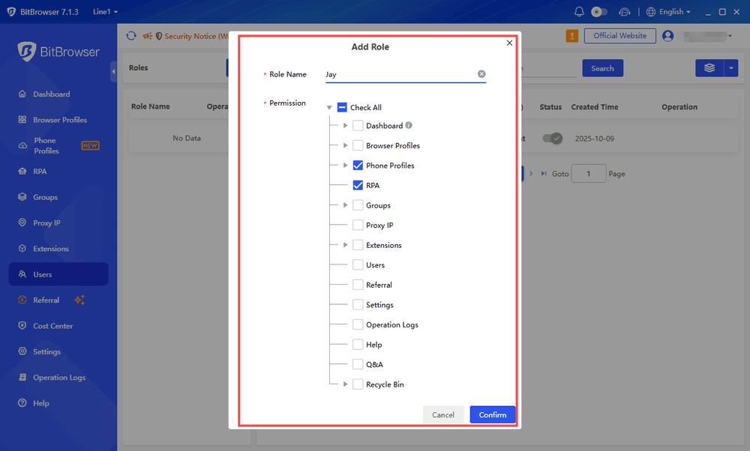Click the info icon next to Dashboard
This screenshot has width=750, height=451.
point(409,125)
